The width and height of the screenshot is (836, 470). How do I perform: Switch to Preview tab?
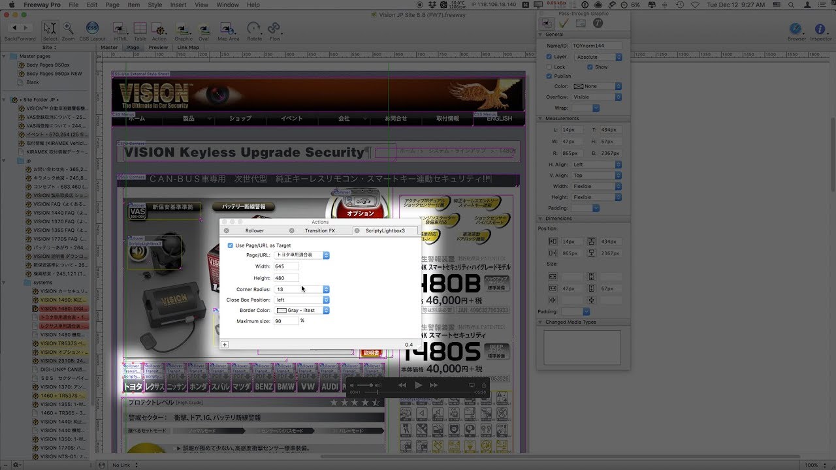[158, 47]
